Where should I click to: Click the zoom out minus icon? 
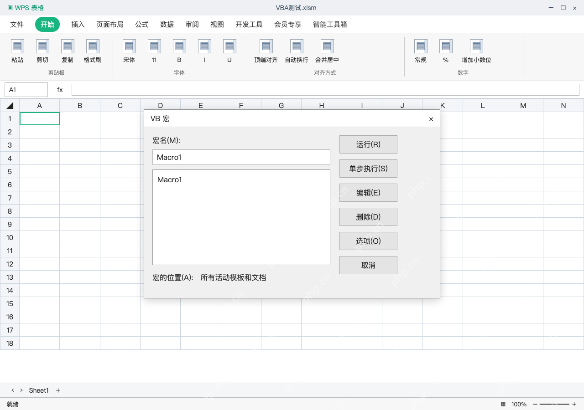click(x=535, y=404)
